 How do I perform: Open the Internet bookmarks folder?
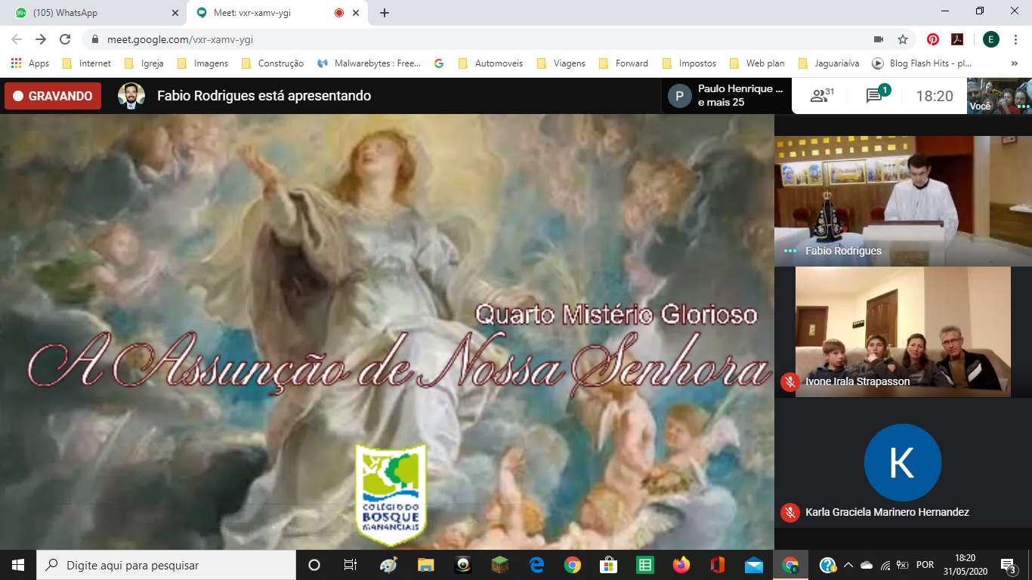point(86,63)
